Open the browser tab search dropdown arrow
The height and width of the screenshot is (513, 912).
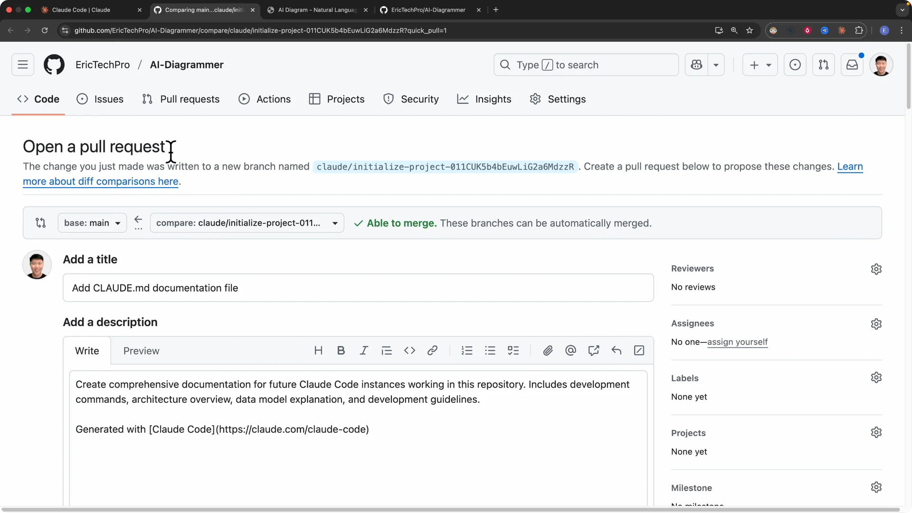pyautogui.click(x=902, y=9)
